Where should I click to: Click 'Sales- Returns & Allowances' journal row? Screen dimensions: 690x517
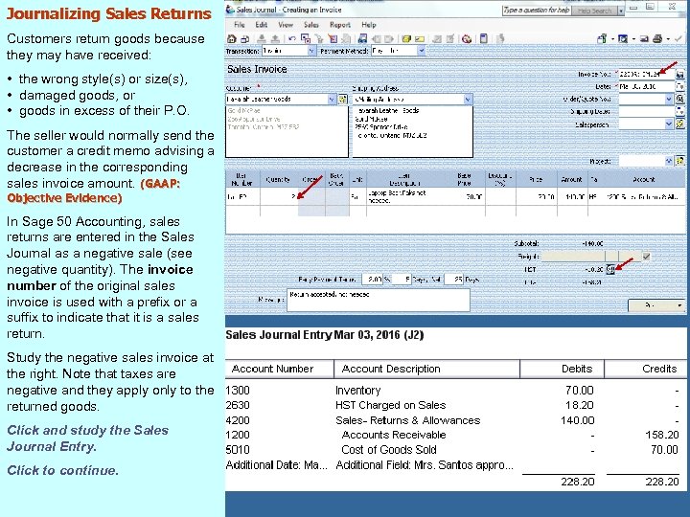pos(453,420)
